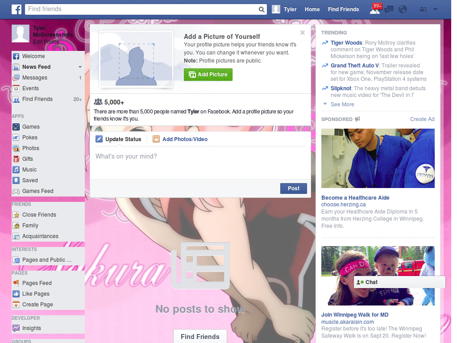Open the Chat bar
457x343 pixels.
399,282
